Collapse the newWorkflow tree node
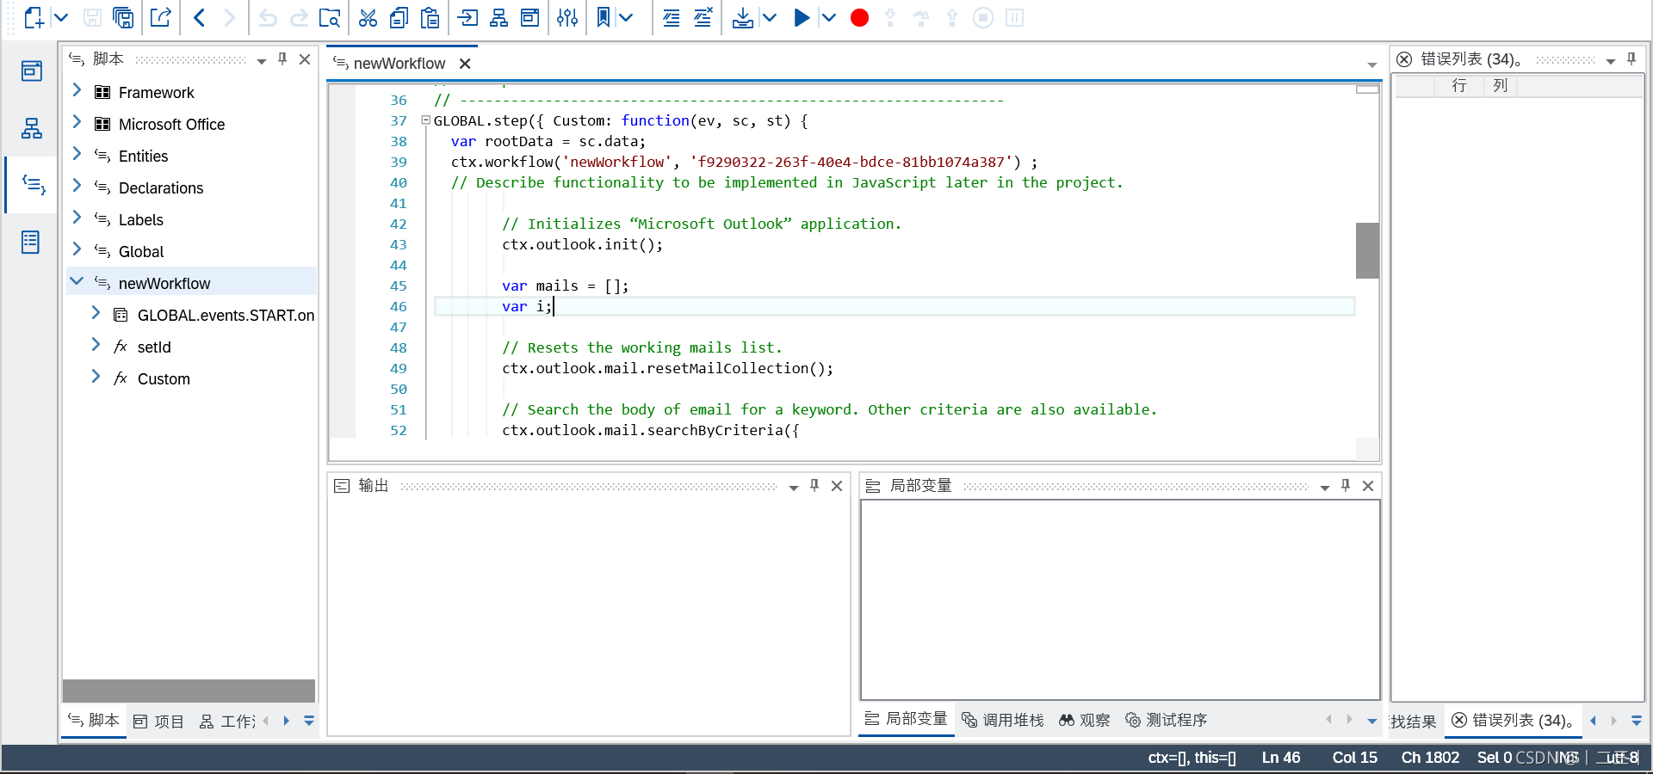 point(77,281)
